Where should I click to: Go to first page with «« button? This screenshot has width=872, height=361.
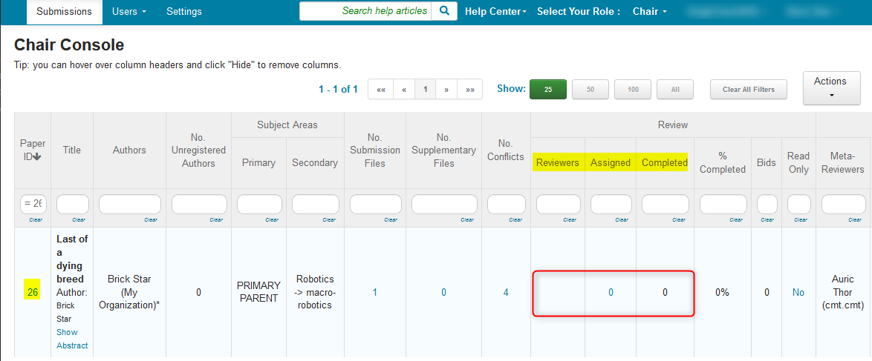(381, 90)
